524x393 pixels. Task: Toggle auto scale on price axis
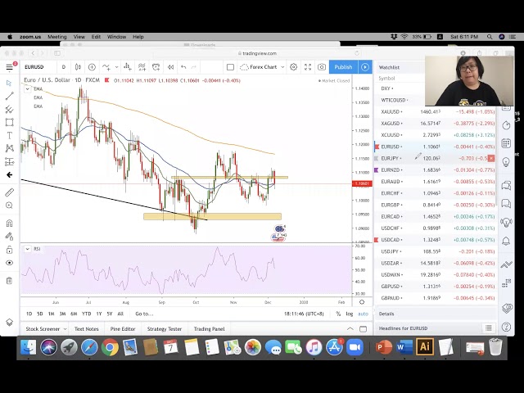click(x=363, y=314)
